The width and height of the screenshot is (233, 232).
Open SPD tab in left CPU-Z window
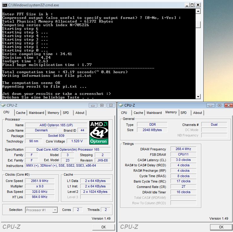click(66, 113)
